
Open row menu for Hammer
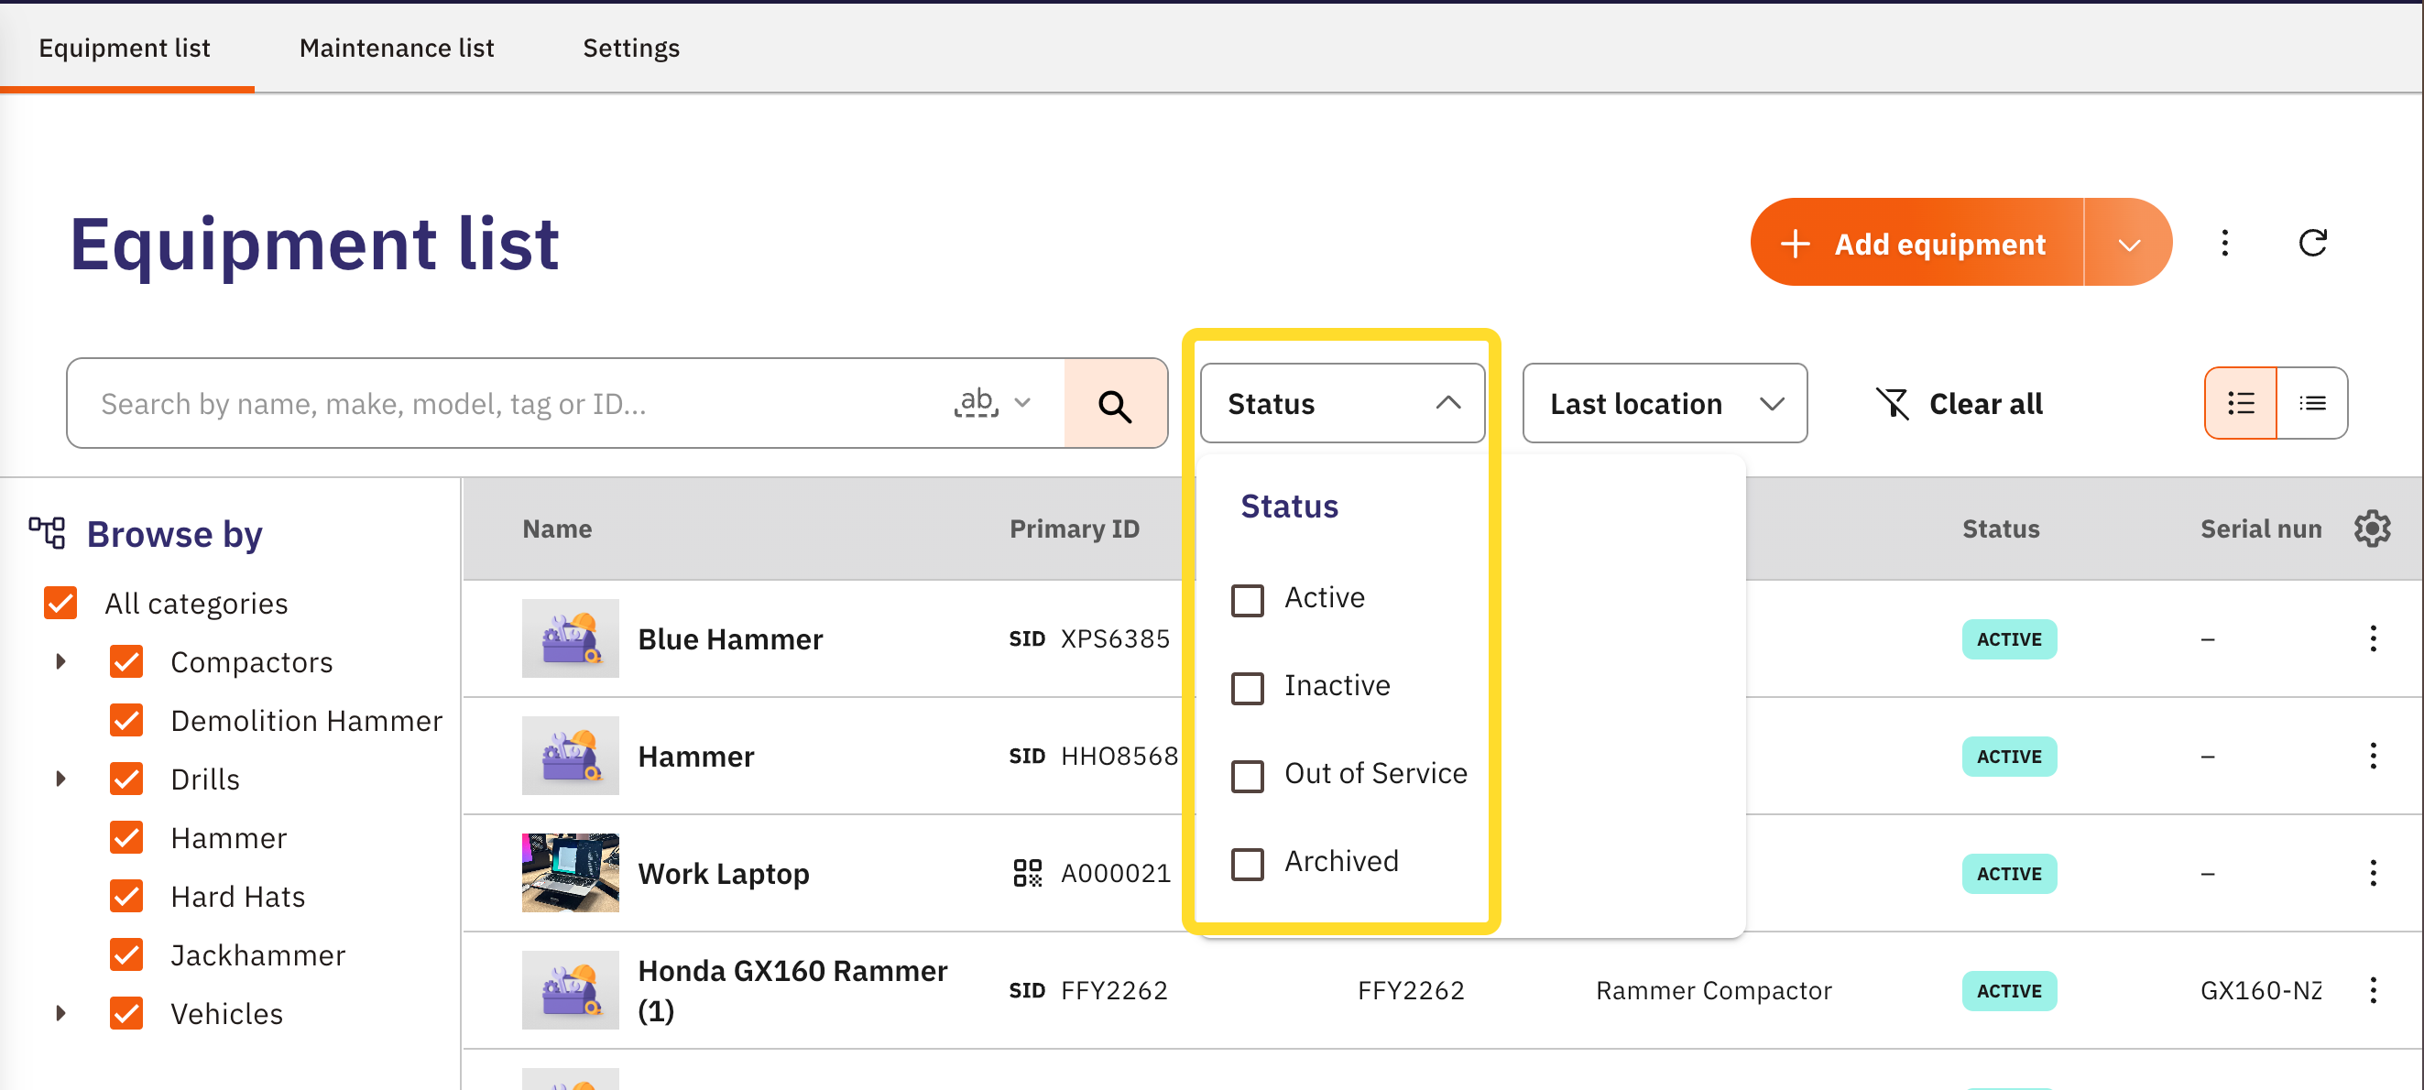pos(2373,757)
